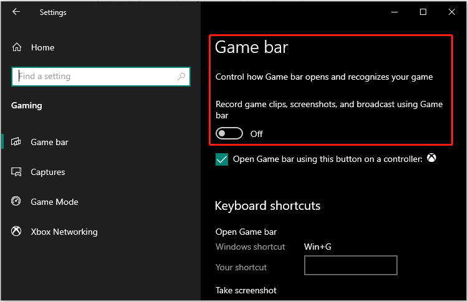Image resolution: width=468 pixels, height=302 pixels.
Task: Select Game bar in sidebar
Action: click(50, 142)
